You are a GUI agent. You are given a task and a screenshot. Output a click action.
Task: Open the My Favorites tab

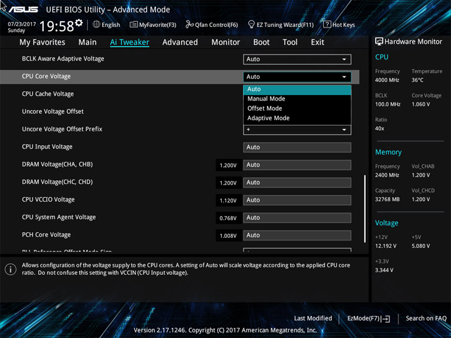coord(43,43)
